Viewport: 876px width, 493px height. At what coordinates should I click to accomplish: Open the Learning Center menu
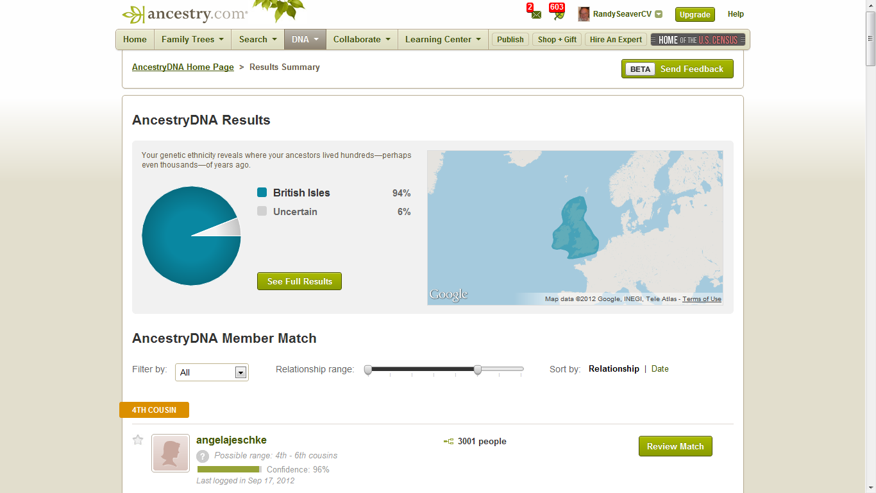pyautogui.click(x=443, y=39)
